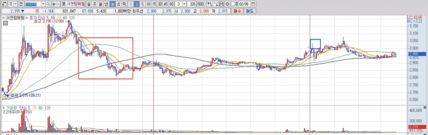Viewport: 428px width, 135px height.
Task: Open the calendar date picker icon
Action: [253, 4]
